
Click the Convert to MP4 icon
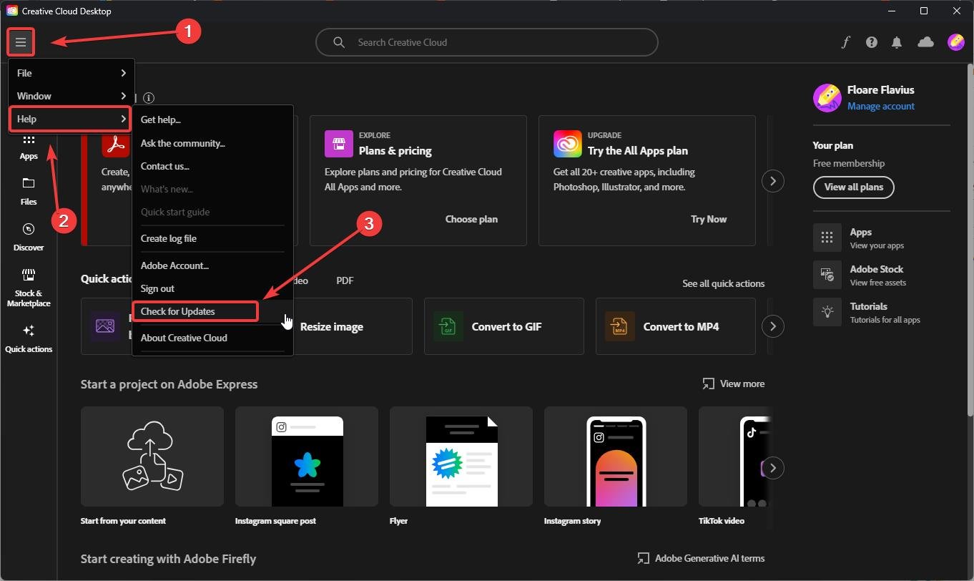[x=619, y=326]
